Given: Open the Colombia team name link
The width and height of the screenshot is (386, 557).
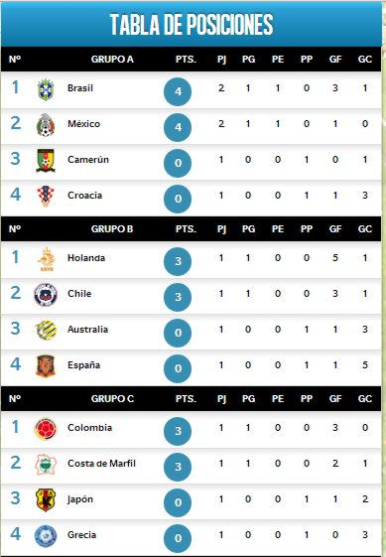Looking at the screenshot, I should 90,428.
